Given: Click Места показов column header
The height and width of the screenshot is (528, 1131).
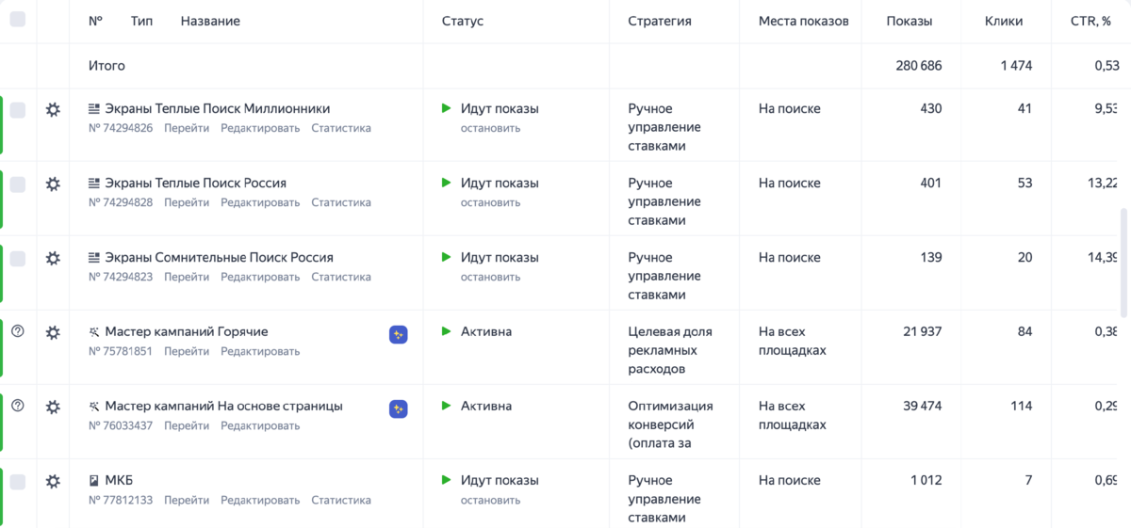Looking at the screenshot, I should 804,21.
